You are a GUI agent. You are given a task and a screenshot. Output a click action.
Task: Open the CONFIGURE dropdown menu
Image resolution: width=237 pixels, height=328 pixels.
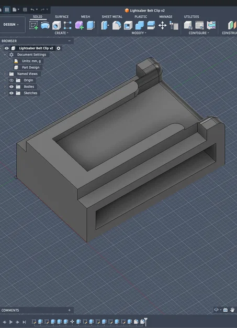pos(199,33)
